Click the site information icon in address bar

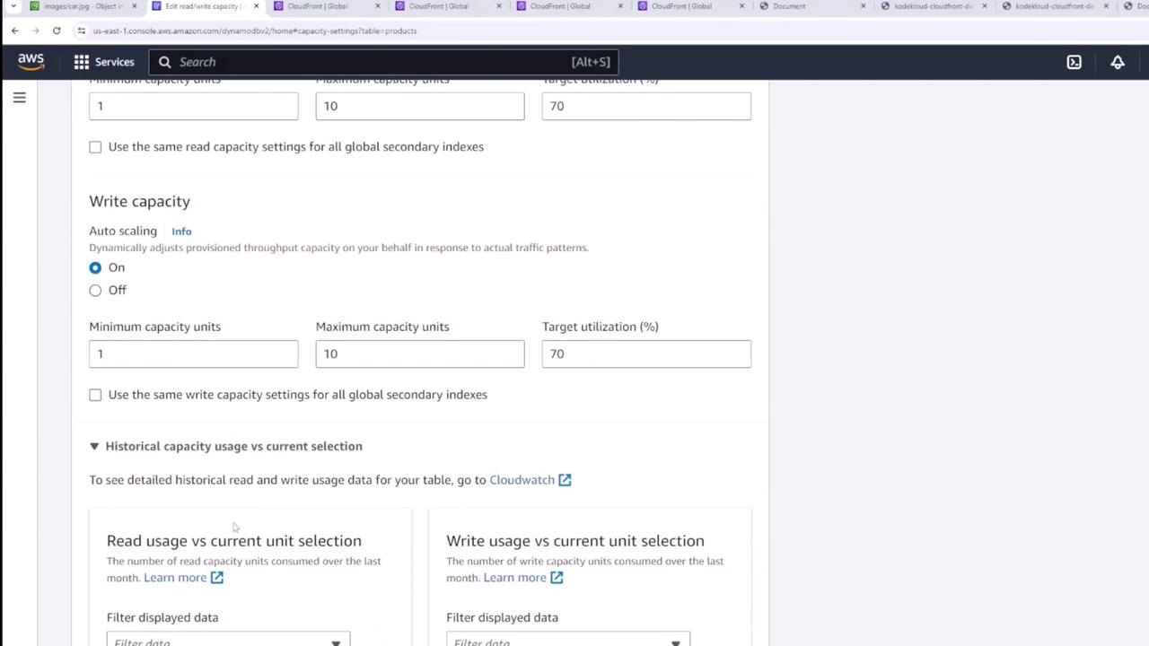81,31
